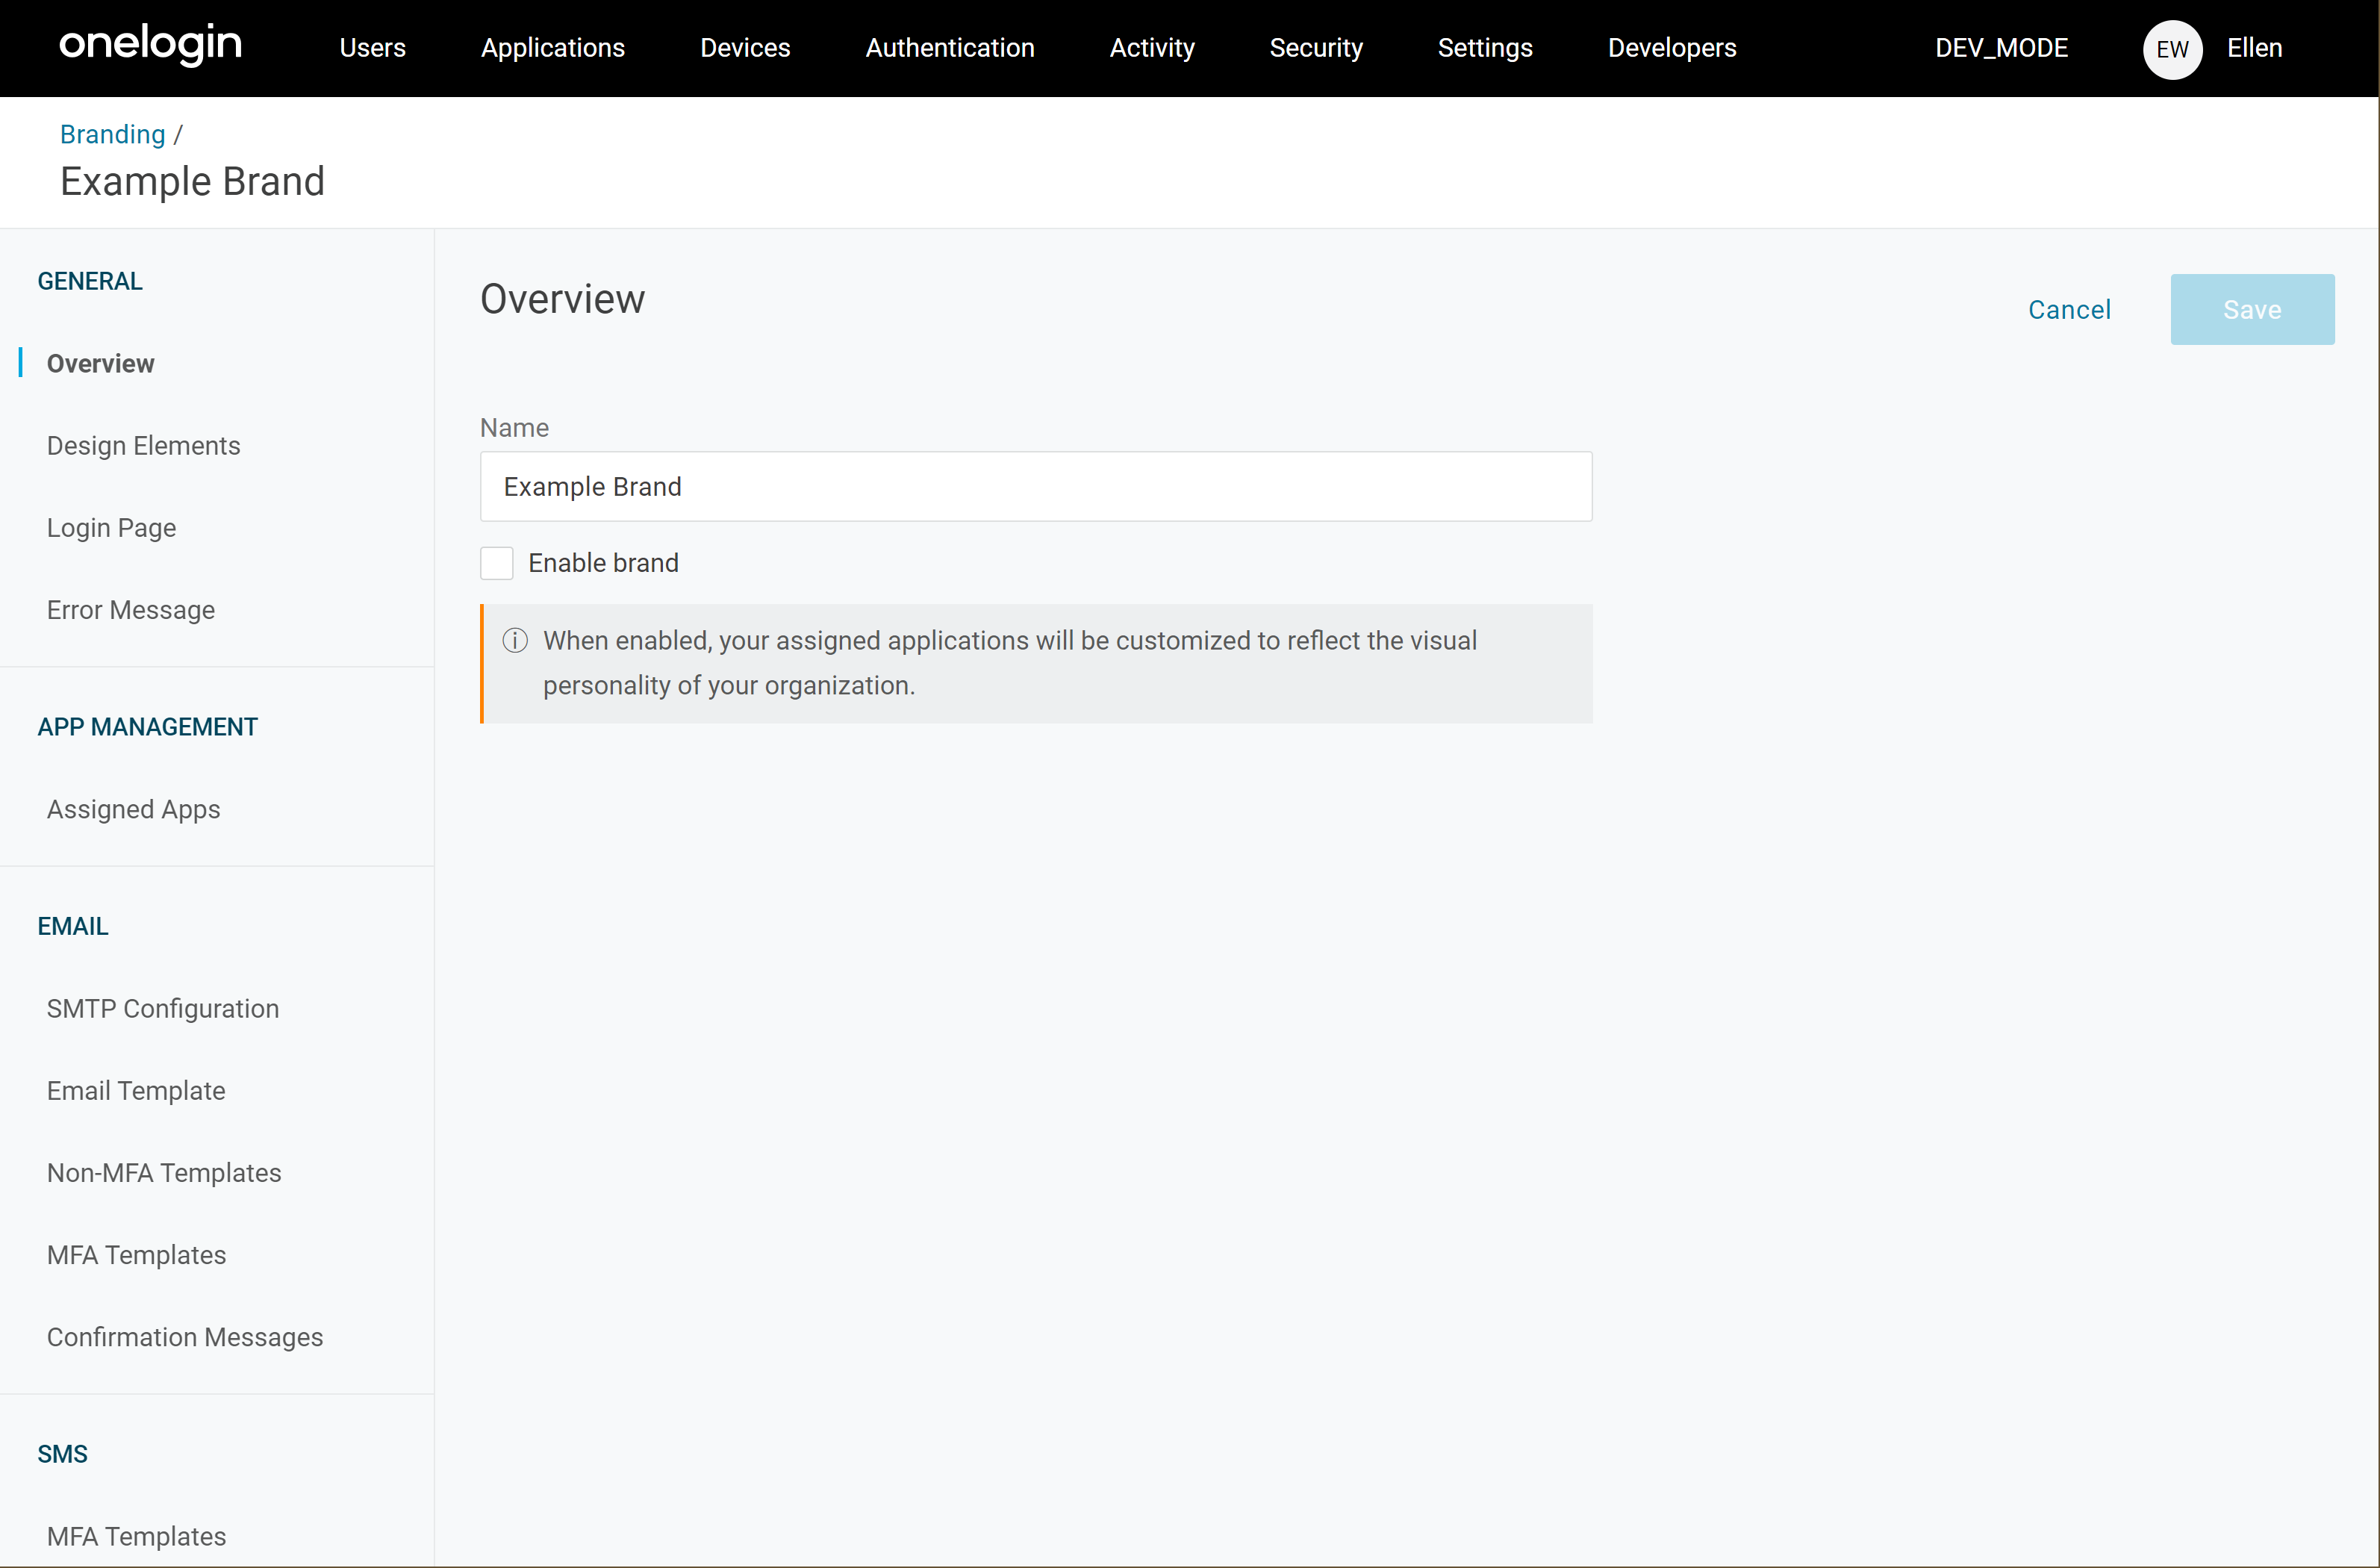The image size is (2380, 1568).
Task: Click the Save button
Action: pos(2251,310)
